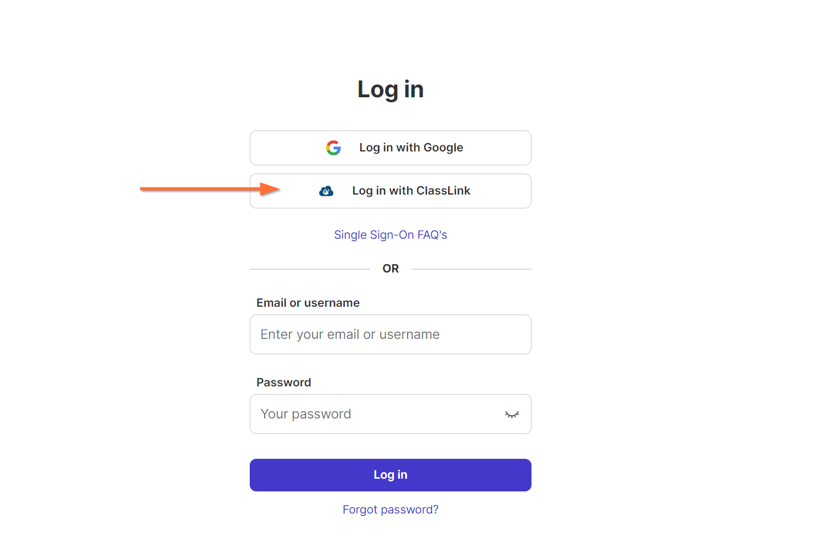Click the Google "G" logo icon

333,148
